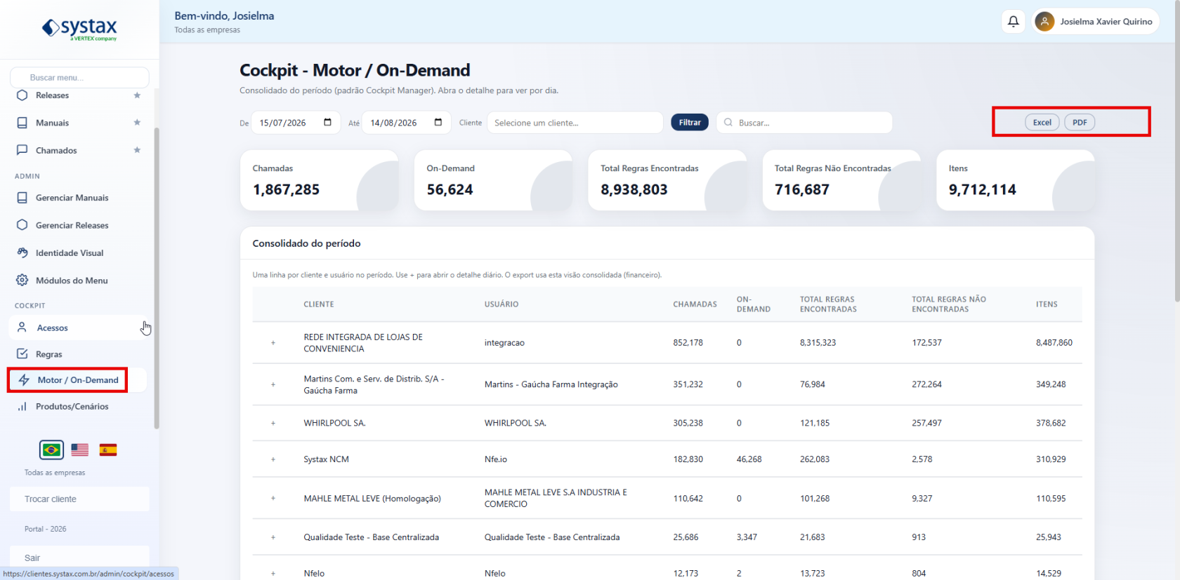Click the On-Demand summary card

[x=493, y=180]
